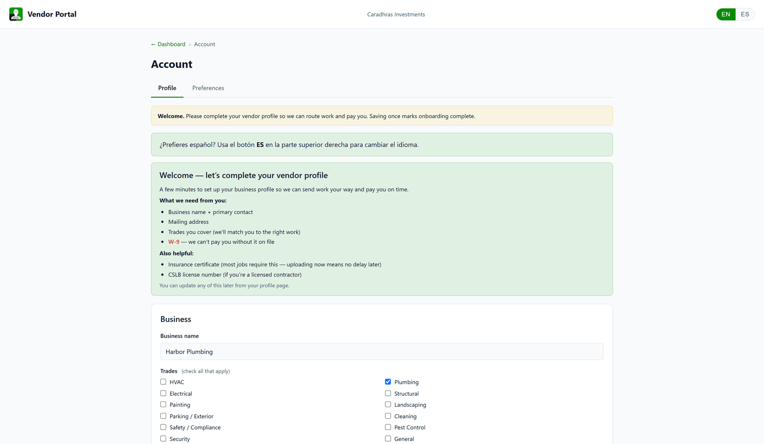Click the 'Mailing address' list item
The height and width of the screenshot is (444, 764).
coord(188,222)
